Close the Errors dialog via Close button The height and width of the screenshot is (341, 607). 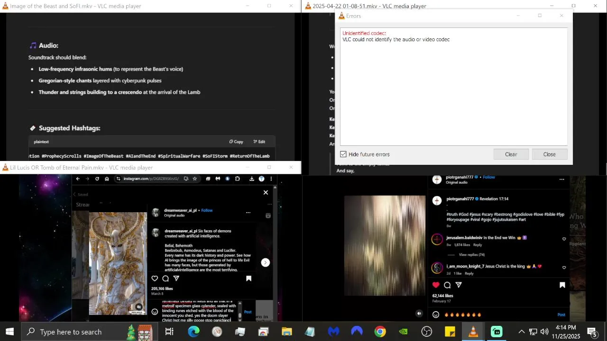(549, 154)
